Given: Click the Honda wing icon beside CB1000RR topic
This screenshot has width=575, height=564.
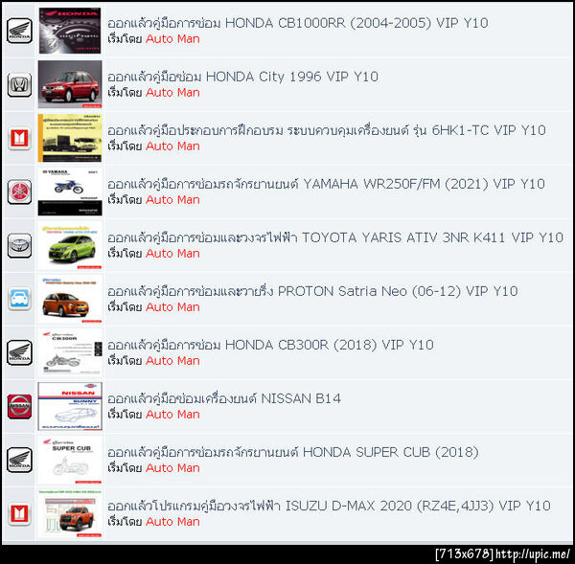Looking at the screenshot, I should click(19, 31).
